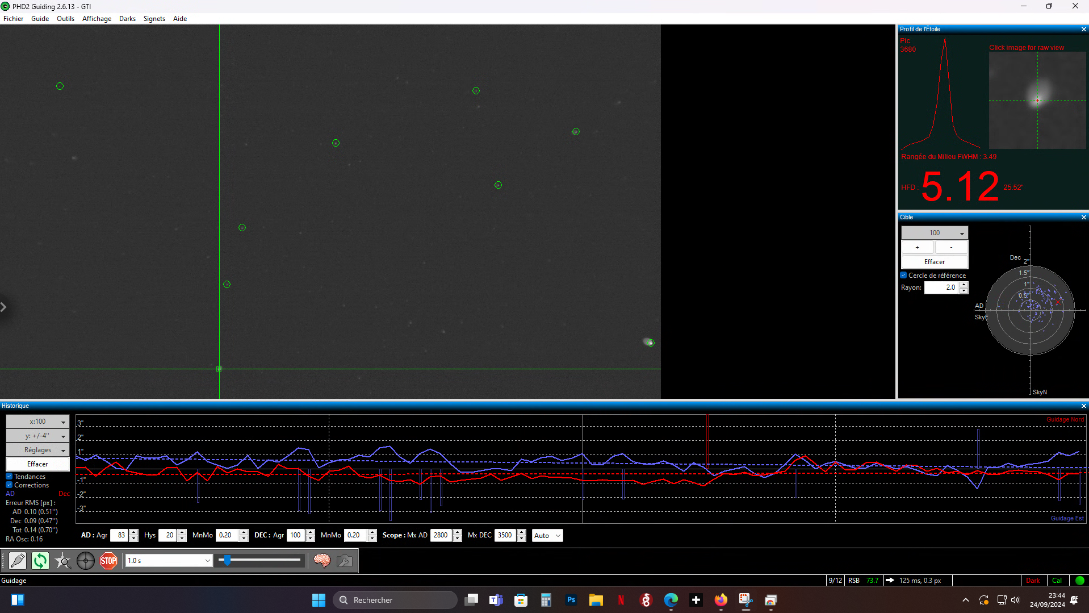Click the camera properties wrench icon

[345, 561]
